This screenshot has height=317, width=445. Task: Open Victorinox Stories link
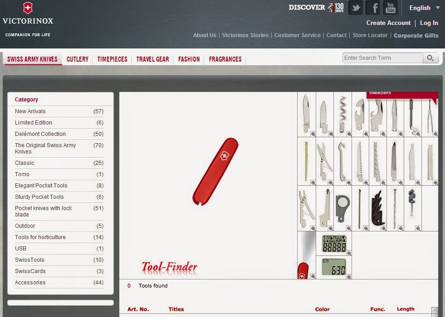click(x=245, y=35)
